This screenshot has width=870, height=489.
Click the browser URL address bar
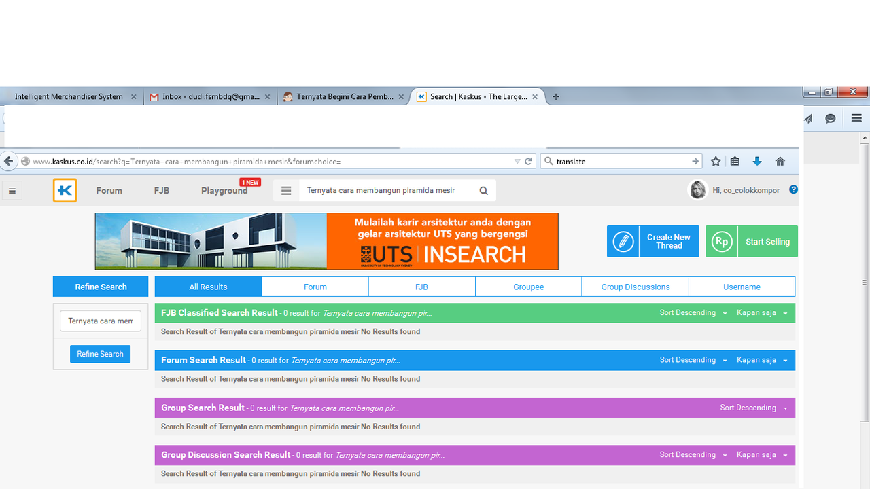272,162
